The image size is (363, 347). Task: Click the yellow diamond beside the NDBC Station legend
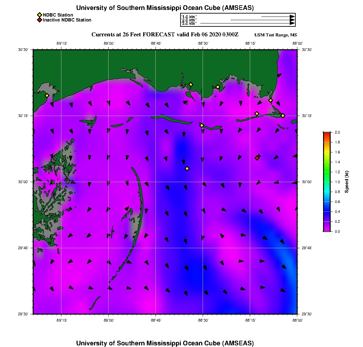[40, 15]
